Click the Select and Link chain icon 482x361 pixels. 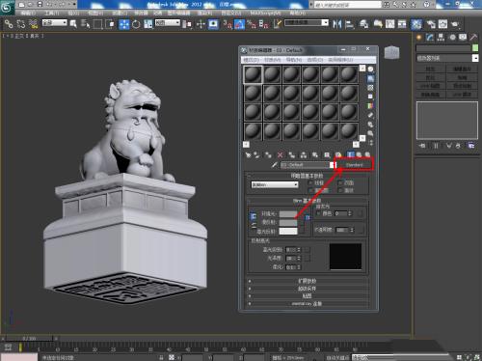(9, 24)
